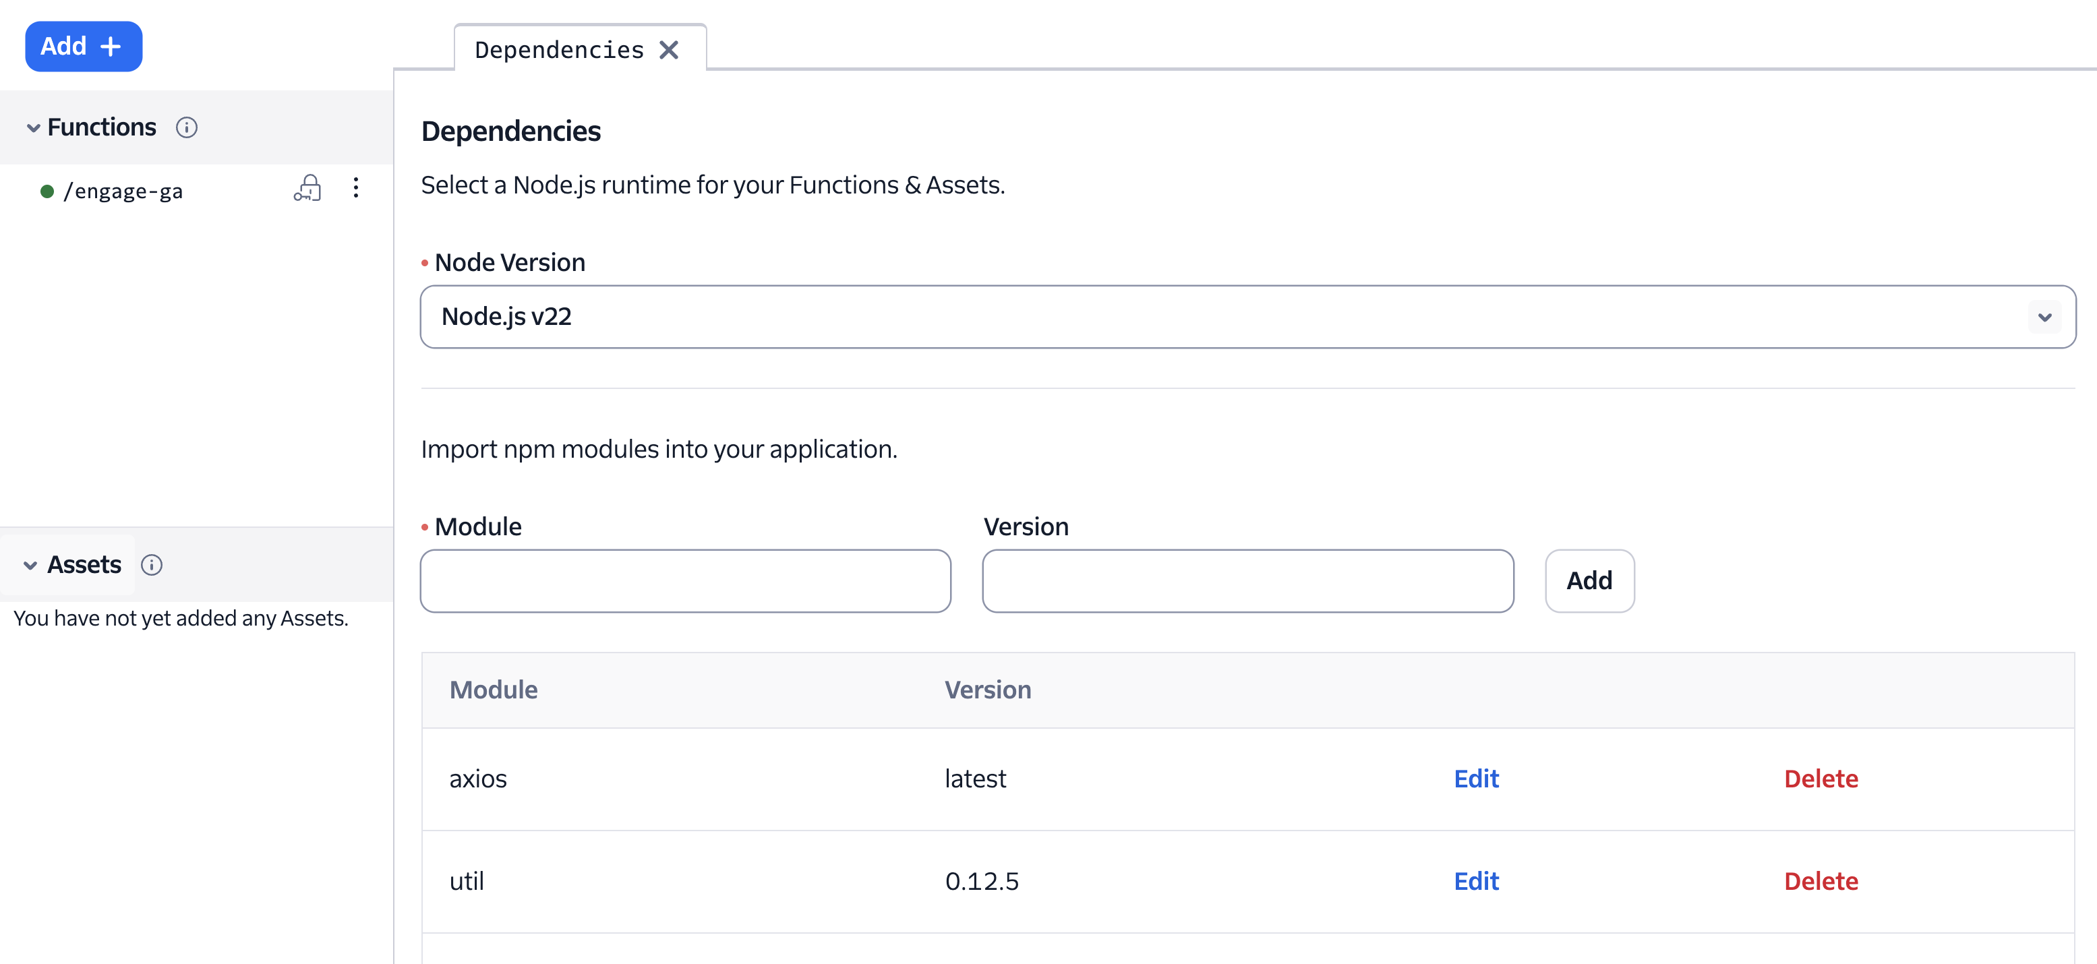Screen dimensions: 2097x964
Task: Delete the util dependency
Action: pos(1821,882)
